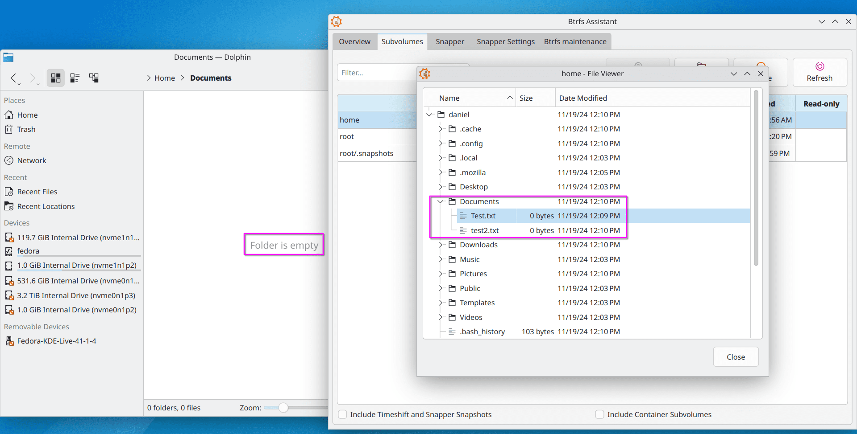The image size is (857, 434).
Task: Click the Btrfs Assistant app icon in title bar
Action: pyautogui.click(x=336, y=21)
